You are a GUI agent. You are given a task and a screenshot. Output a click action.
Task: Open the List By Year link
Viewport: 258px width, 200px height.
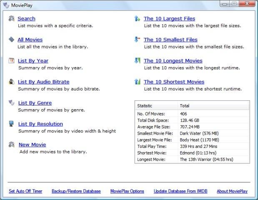tap(33, 61)
